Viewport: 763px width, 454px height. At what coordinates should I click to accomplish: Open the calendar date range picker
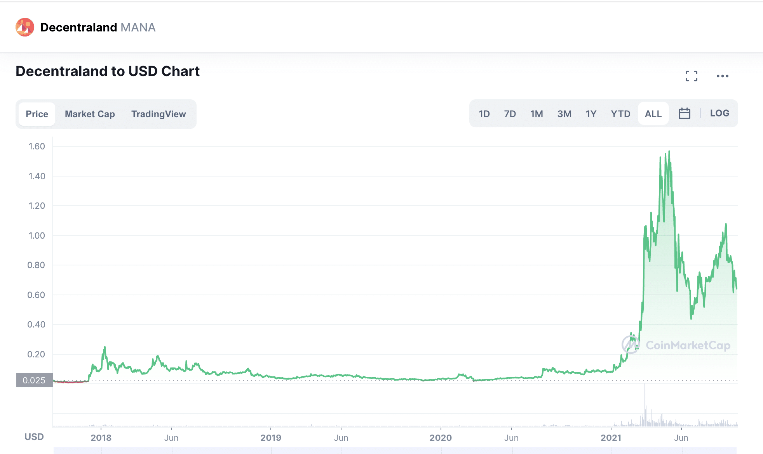coord(685,113)
